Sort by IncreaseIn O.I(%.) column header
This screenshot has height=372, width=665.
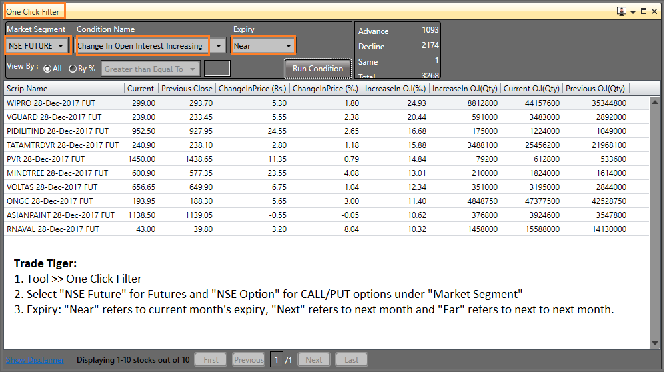click(395, 88)
